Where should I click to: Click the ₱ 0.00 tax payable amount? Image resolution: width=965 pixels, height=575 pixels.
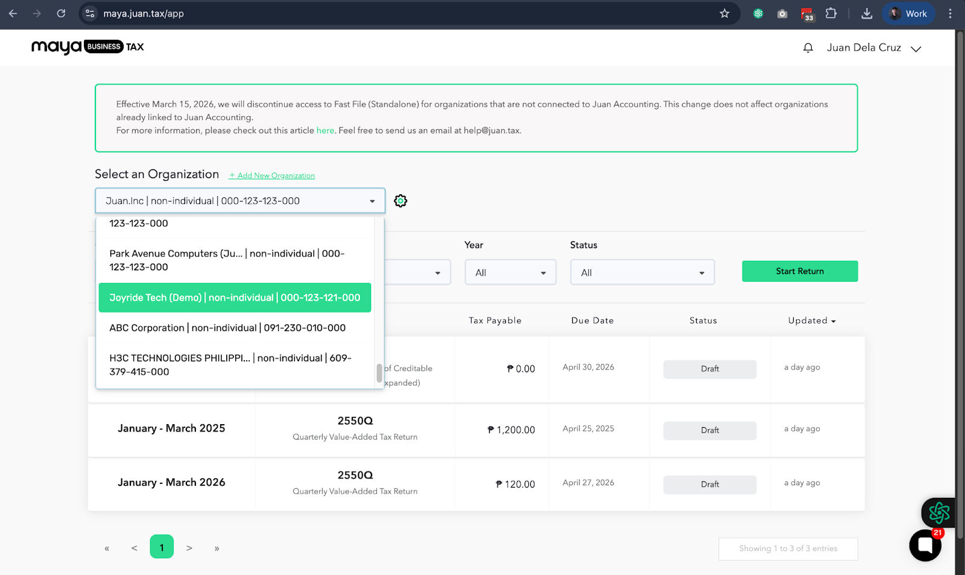(520, 369)
